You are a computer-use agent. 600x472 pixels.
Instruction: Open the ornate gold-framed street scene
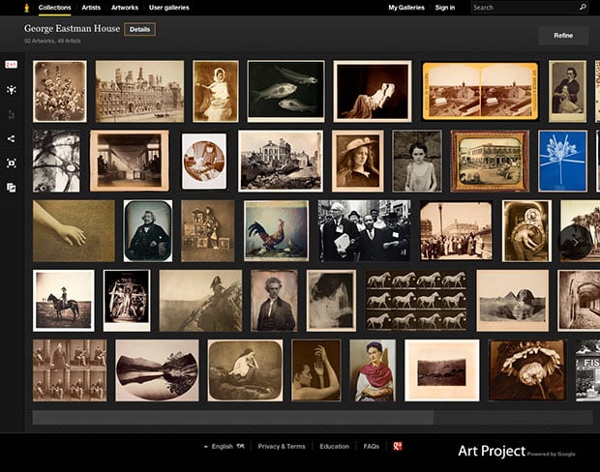click(491, 161)
